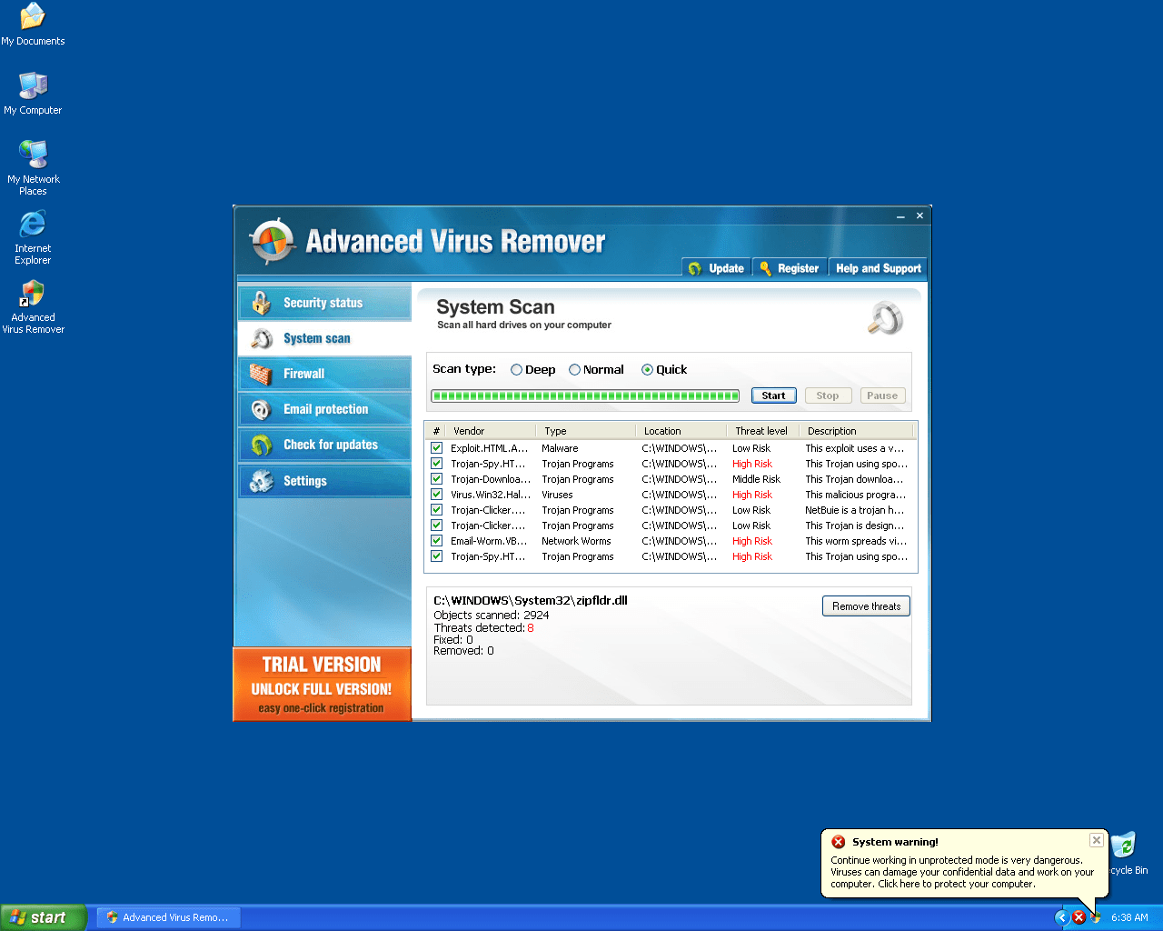
Task: Select the Deep scan type
Action: (x=516, y=369)
